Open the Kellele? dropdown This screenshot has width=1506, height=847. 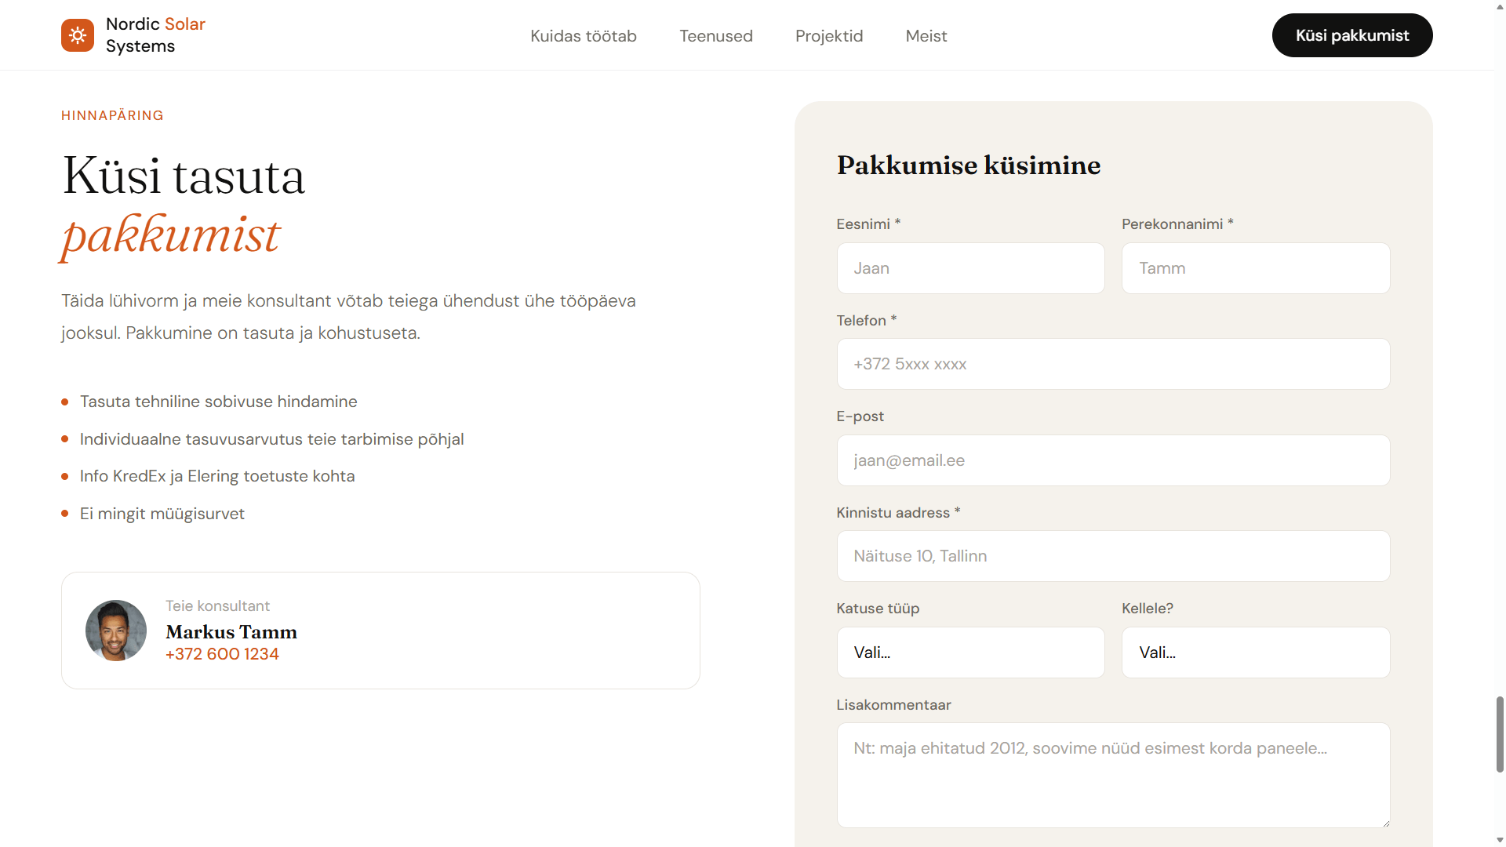pos(1255,653)
